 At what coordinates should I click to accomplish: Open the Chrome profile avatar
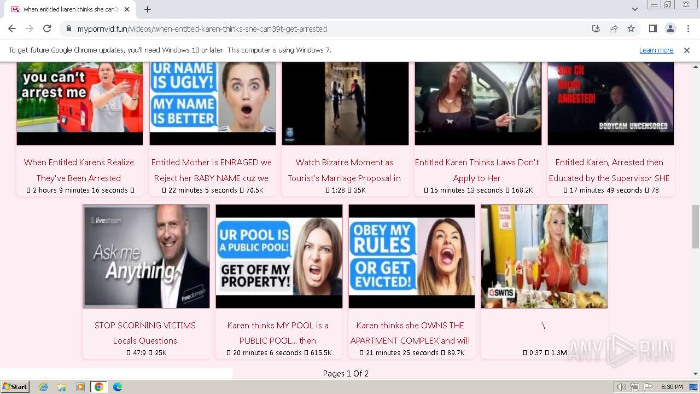click(670, 28)
